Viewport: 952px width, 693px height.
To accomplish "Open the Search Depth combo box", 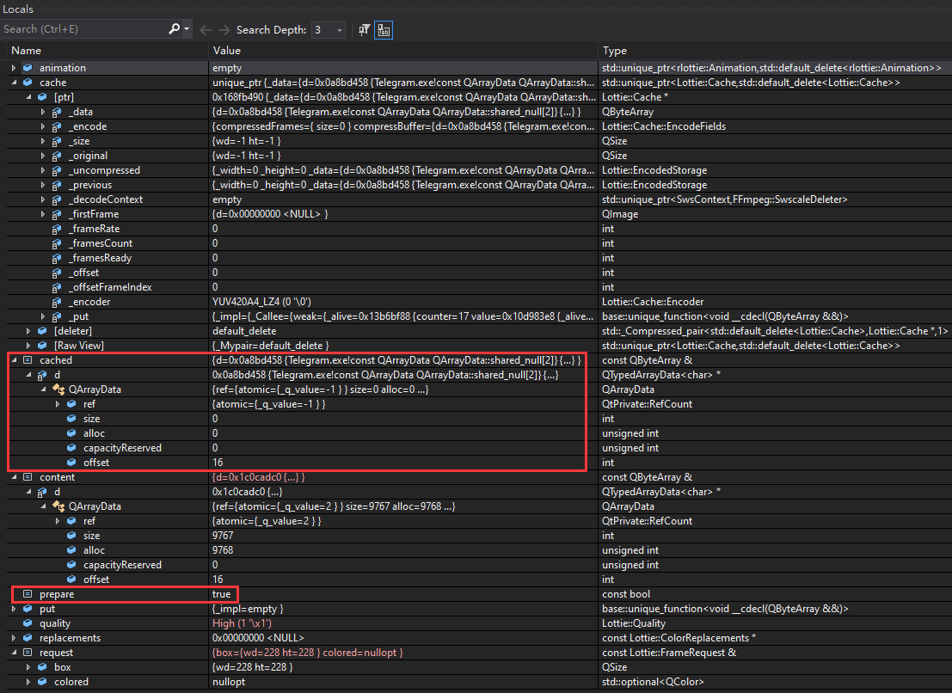I will [328, 30].
